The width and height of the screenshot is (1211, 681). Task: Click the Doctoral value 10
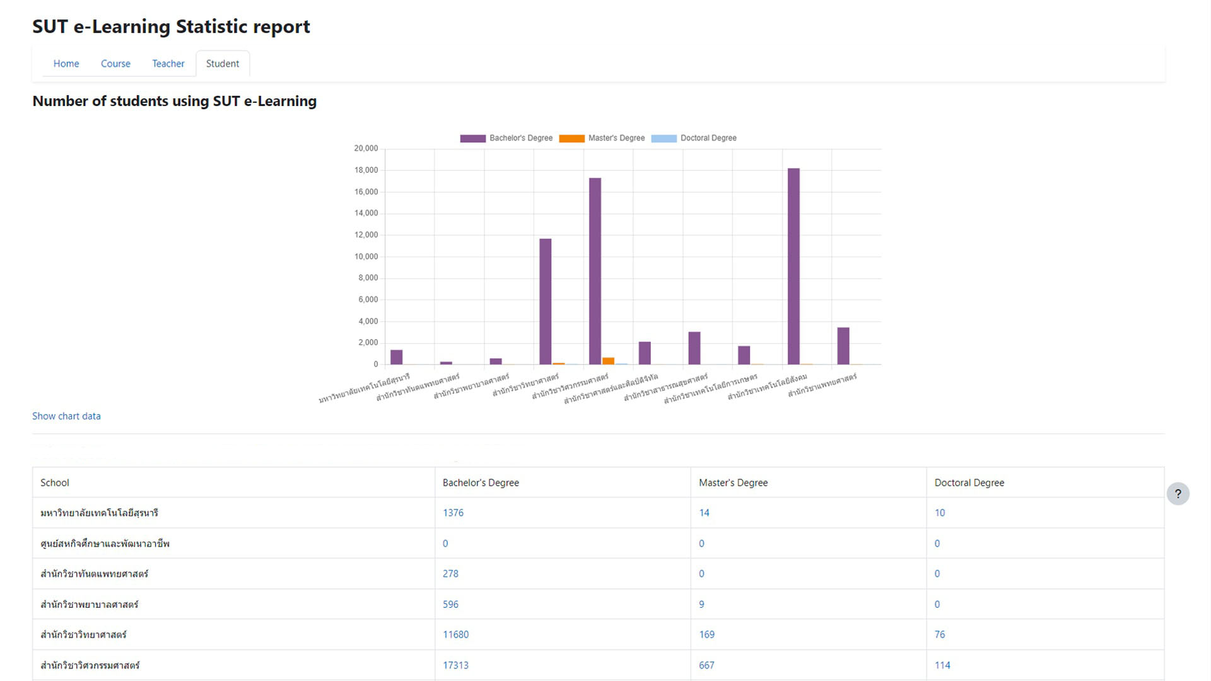tap(940, 513)
